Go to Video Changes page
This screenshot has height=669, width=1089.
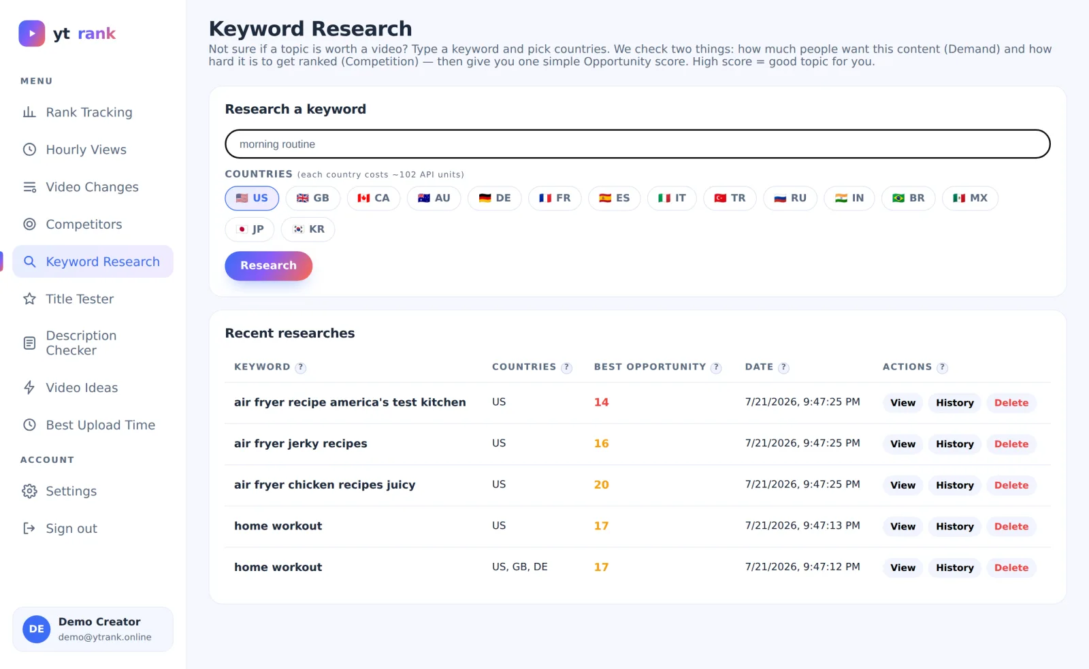(x=93, y=187)
